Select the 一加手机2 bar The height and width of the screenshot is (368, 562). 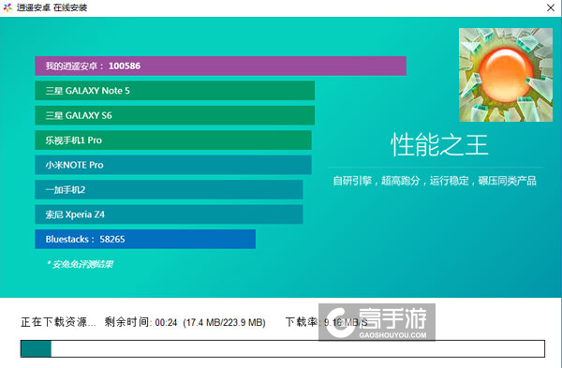tap(169, 189)
